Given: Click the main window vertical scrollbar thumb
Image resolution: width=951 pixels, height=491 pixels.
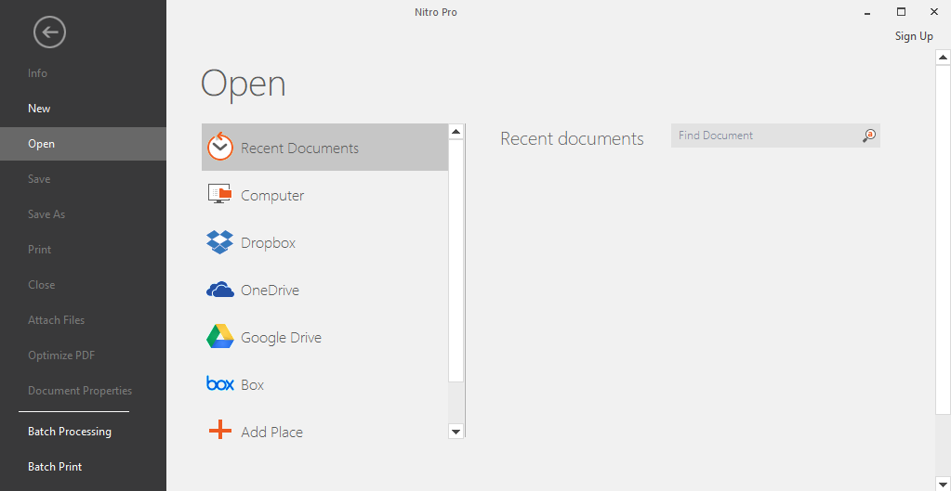Looking at the screenshot, I should pyautogui.click(x=943, y=241).
